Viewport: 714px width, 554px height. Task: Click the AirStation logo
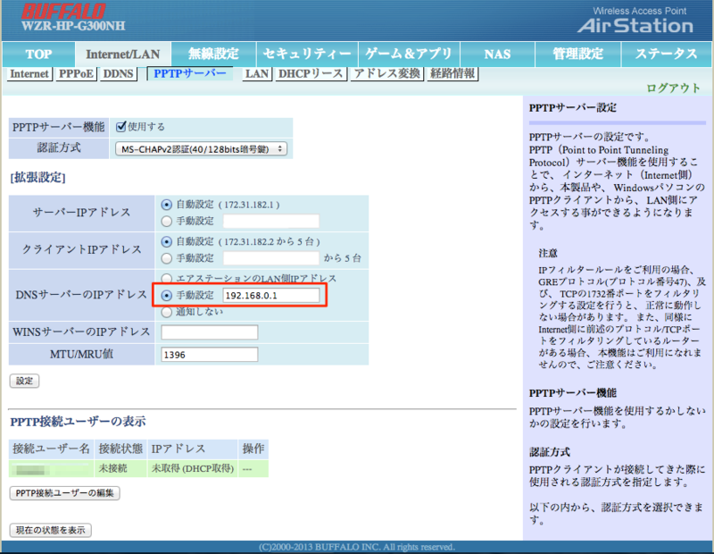(x=635, y=26)
